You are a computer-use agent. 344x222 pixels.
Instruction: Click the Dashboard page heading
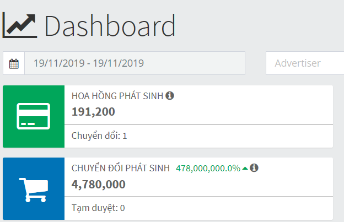[x=110, y=26]
